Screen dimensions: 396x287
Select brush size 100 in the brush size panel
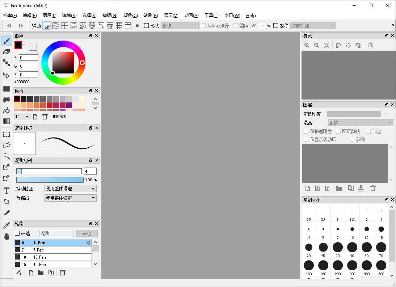pyautogui.click(x=309, y=266)
